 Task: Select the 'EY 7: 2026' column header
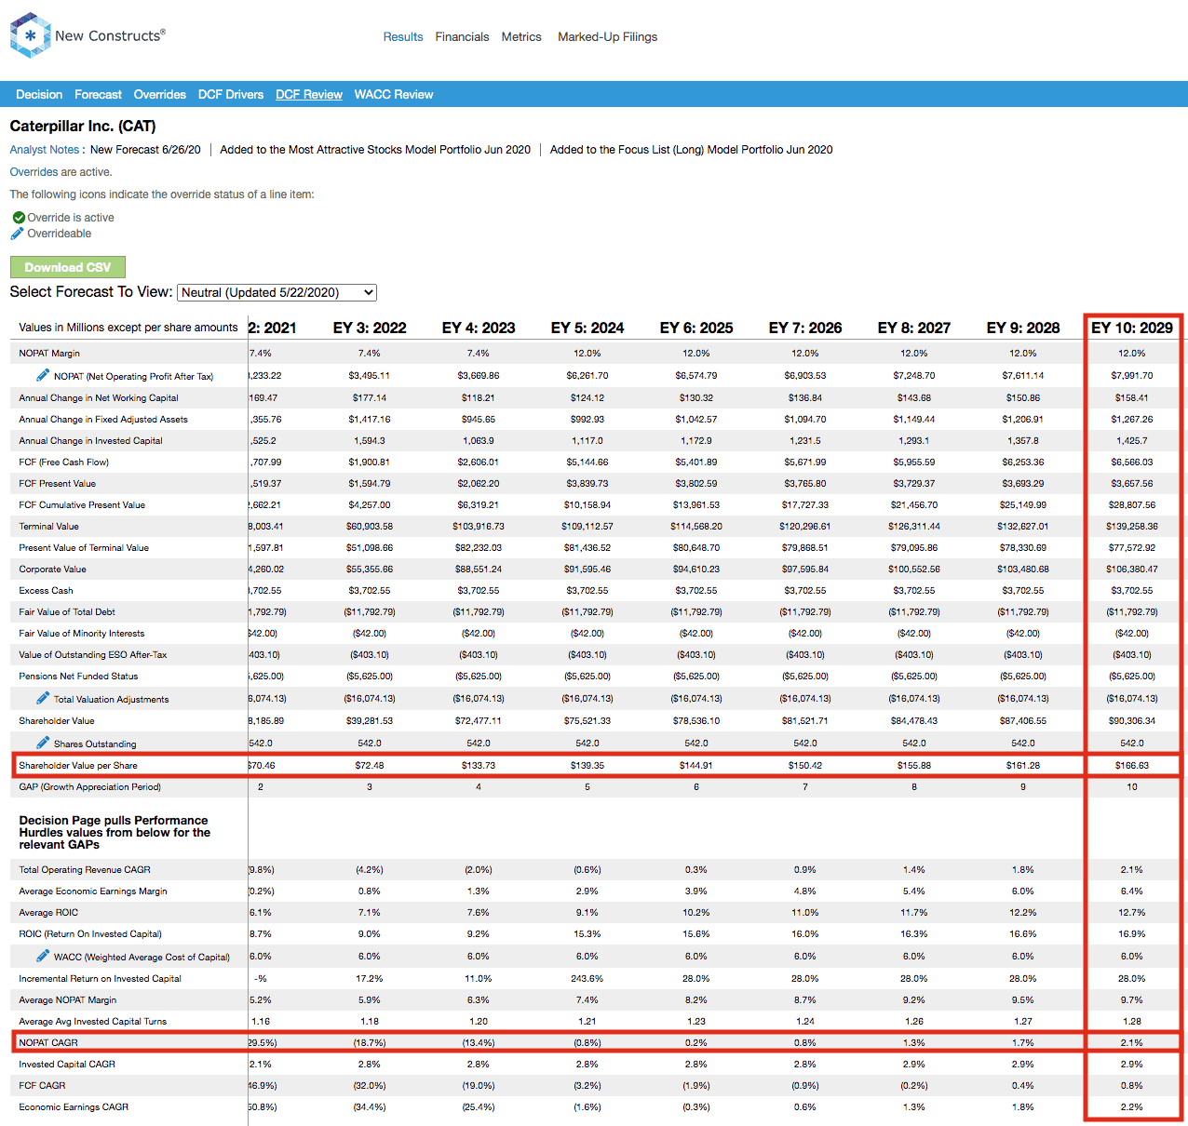coord(805,328)
